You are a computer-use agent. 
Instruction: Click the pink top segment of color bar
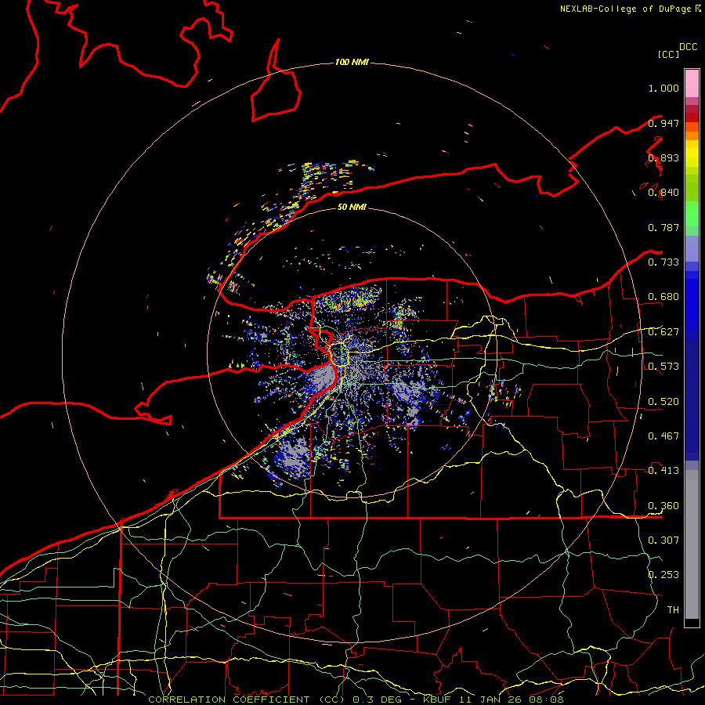click(692, 83)
